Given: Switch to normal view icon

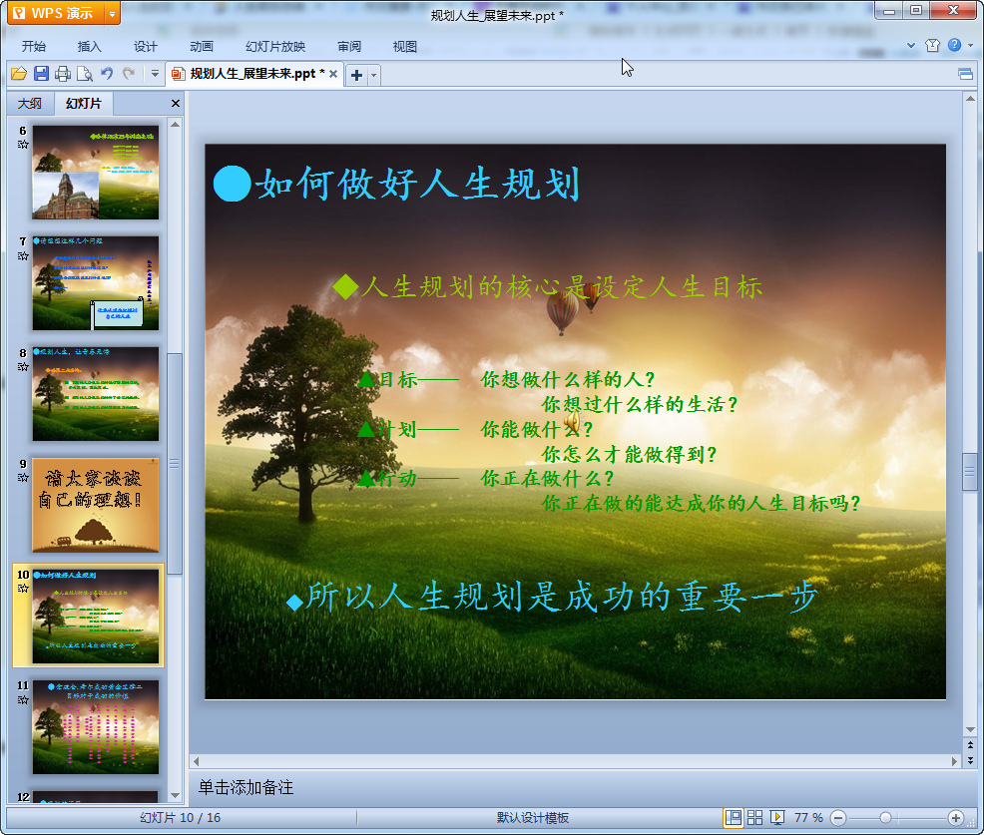Looking at the screenshot, I should 733,817.
